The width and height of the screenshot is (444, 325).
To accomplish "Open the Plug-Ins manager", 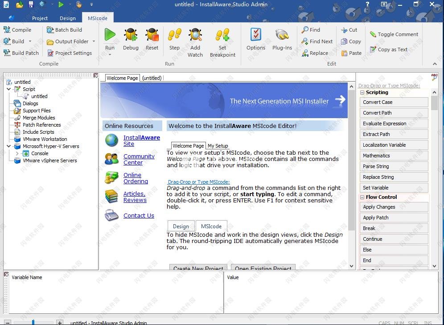I will 282,39.
